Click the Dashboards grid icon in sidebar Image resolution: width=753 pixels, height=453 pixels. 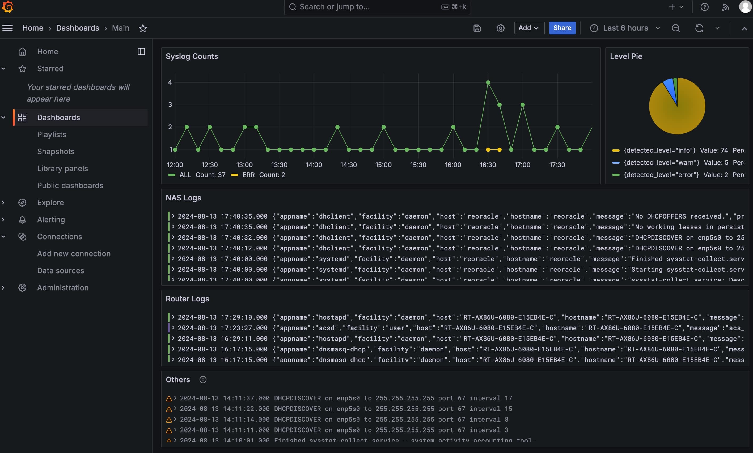click(22, 118)
